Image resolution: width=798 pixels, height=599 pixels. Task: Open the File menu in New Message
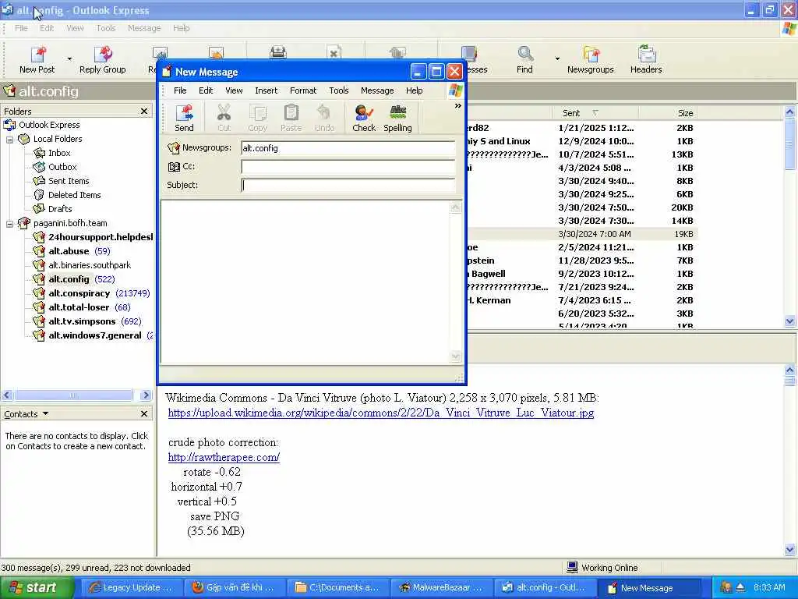pyautogui.click(x=180, y=90)
